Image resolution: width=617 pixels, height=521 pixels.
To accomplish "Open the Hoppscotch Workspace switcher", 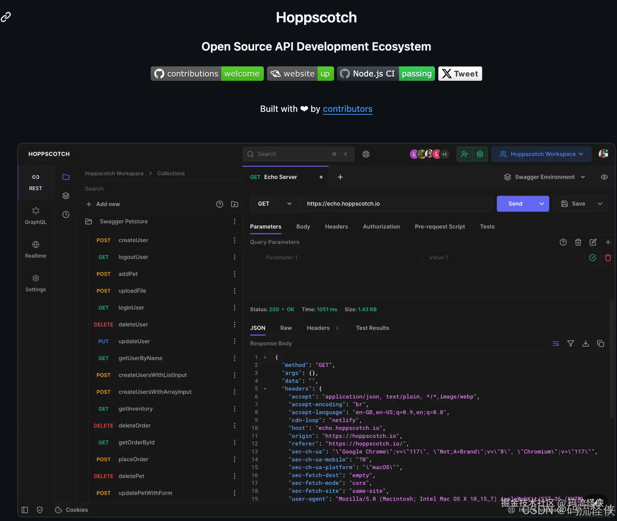I will pos(541,154).
